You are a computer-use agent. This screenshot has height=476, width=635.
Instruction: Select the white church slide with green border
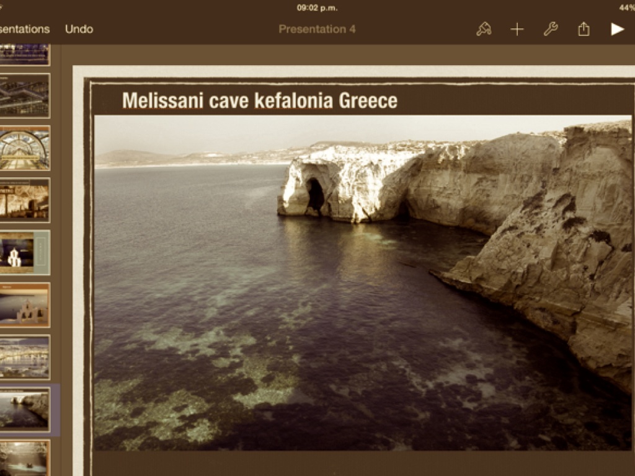coord(24,252)
